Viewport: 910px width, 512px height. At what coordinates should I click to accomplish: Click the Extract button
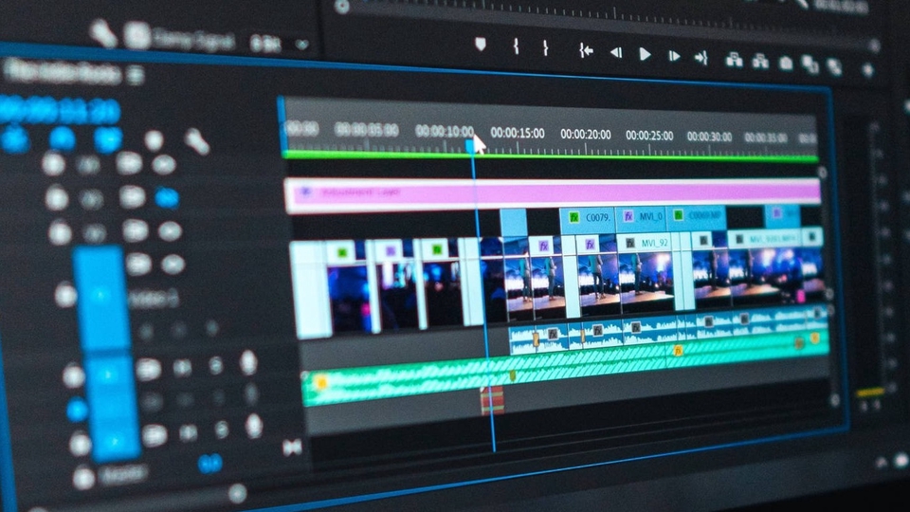point(760,62)
